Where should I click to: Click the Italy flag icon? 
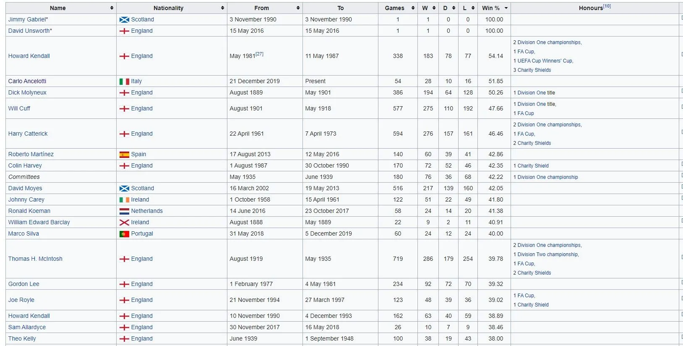[x=124, y=81]
